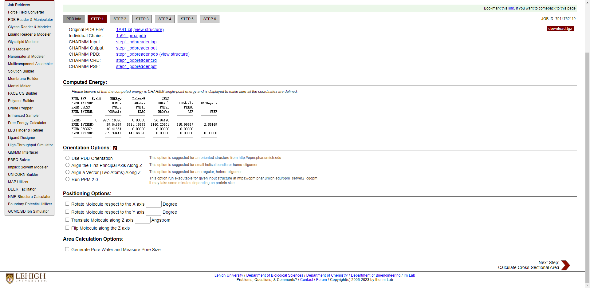Viewport: 590px width, 288px height.
Task: Select the Run PPM 2.0 option
Action: pos(67,179)
